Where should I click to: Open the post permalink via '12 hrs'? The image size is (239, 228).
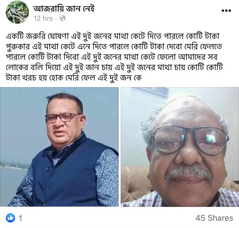(x=43, y=18)
